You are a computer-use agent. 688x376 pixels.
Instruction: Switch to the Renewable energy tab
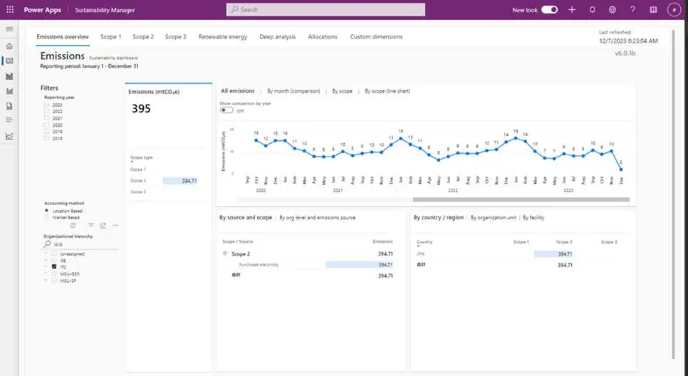click(222, 36)
